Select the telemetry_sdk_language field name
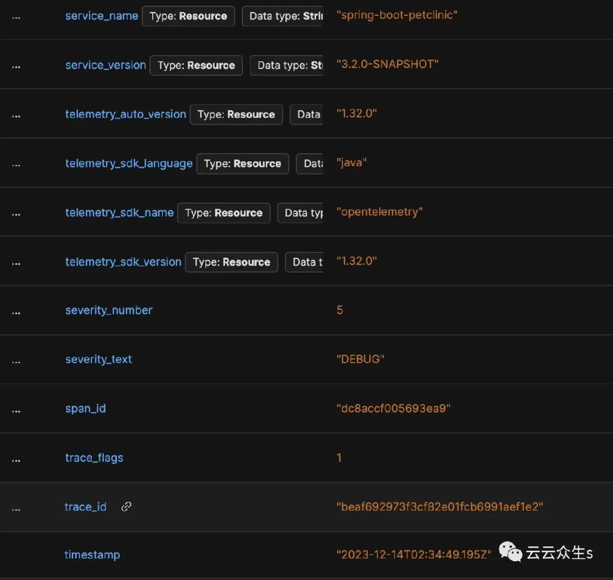Image resolution: width=613 pixels, height=580 pixels. 129,163
